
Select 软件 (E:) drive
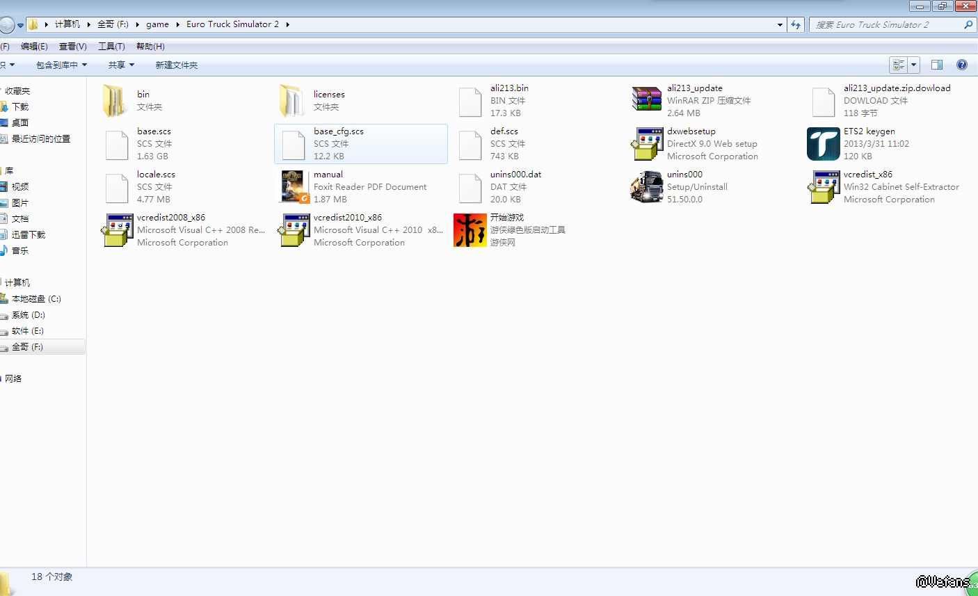tap(28, 331)
